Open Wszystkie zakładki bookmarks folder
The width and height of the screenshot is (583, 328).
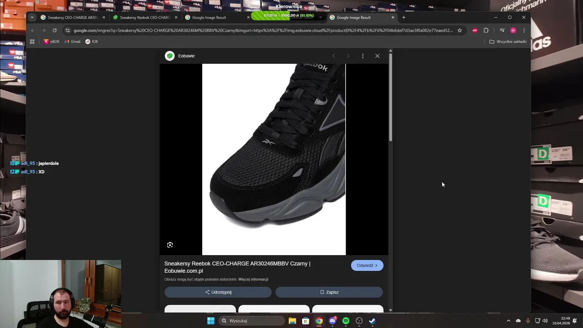(x=508, y=41)
